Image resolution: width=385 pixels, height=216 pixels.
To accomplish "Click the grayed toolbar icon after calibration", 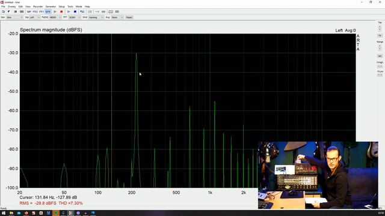I will click(x=90, y=12).
